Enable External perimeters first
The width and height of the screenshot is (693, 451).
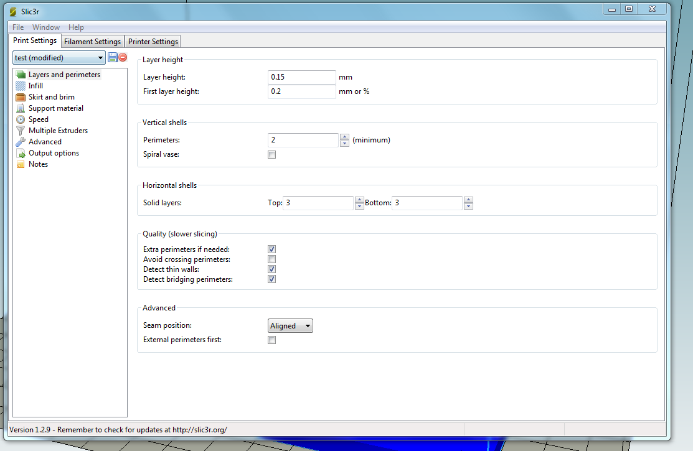[x=272, y=340]
